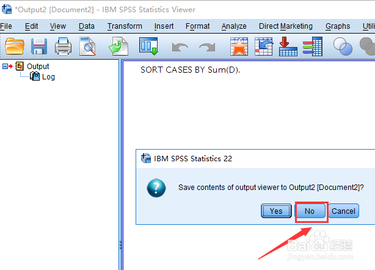This screenshot has height=270, width=375.
Task: Click the Go to Data star icon
Action: [239, 46]
